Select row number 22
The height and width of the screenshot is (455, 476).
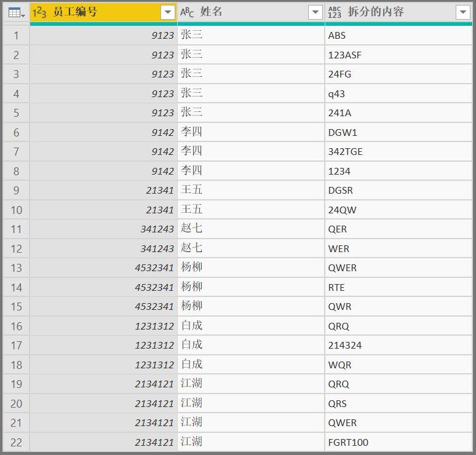(x=16, y=442)
